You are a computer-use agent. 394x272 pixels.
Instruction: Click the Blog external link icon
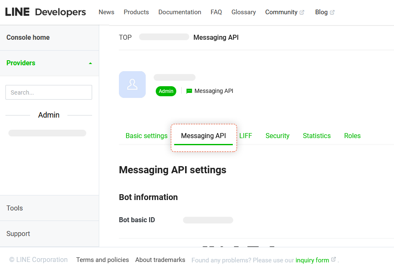332,12
